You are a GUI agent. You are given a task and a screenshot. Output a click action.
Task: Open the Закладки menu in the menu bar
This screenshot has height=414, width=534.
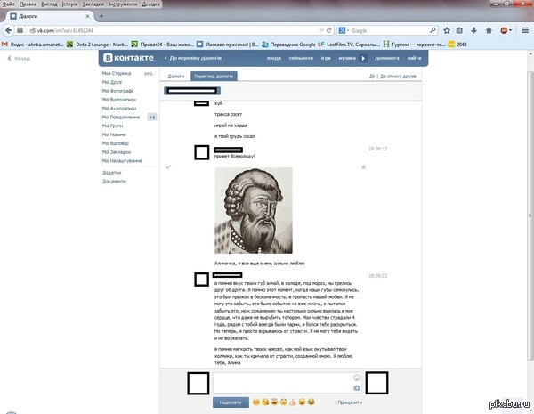pyautogui.click(x=93, y=4)
